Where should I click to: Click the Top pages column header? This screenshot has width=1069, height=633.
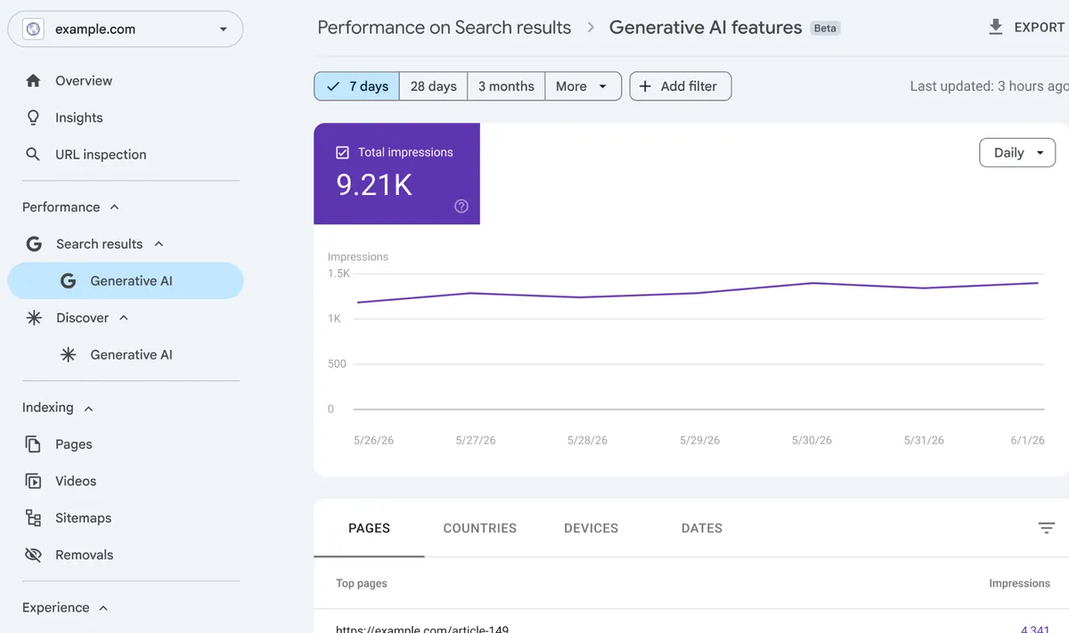coord(361,583)
